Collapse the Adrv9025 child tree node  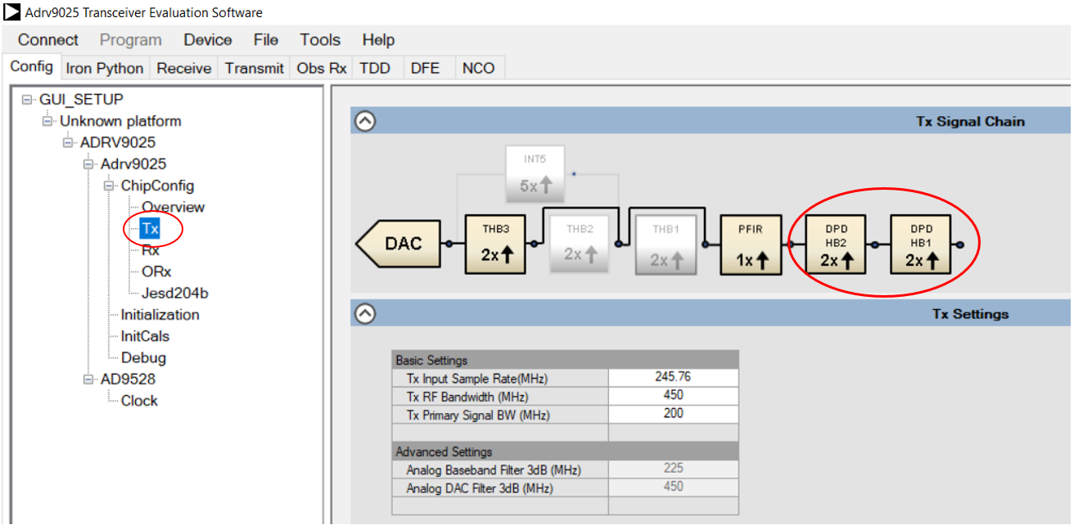[89, 164]
